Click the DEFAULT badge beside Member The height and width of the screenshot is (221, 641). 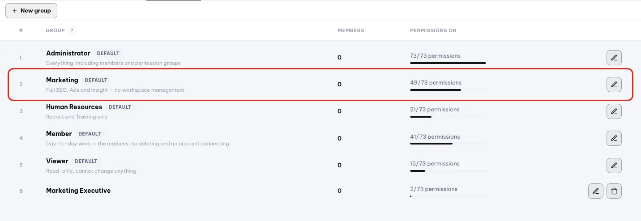coord(90,134)
